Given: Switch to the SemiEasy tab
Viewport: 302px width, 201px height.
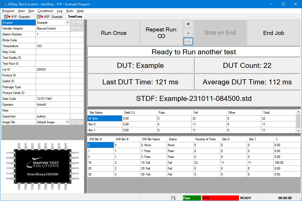Looking at the screenshot, I should [75, 17].
